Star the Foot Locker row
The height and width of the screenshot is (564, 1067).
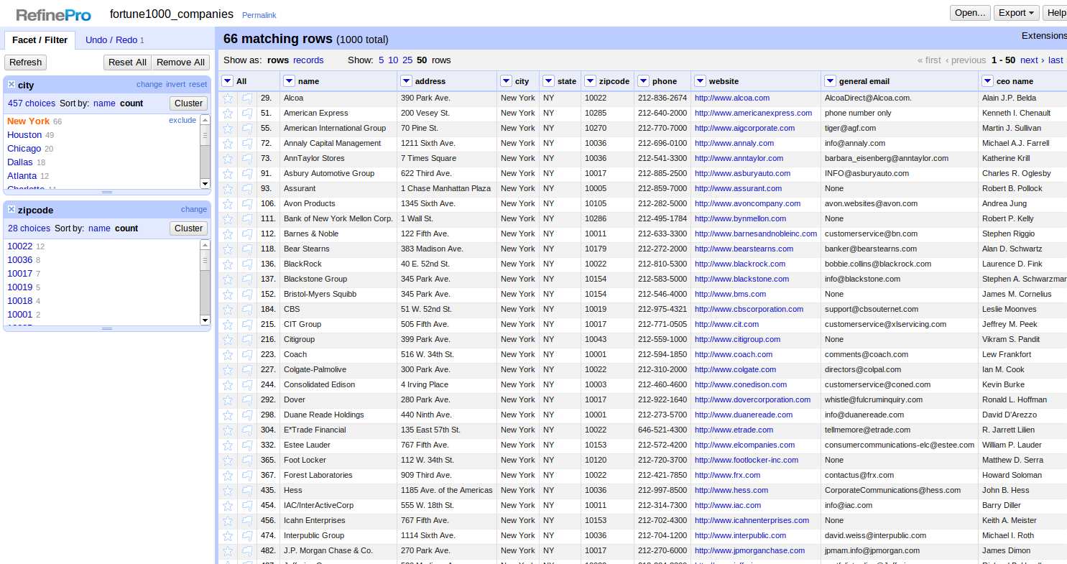coord(228,461)
